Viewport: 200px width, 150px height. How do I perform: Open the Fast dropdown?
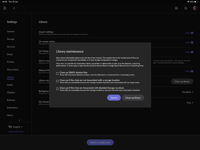coord(190,103)
